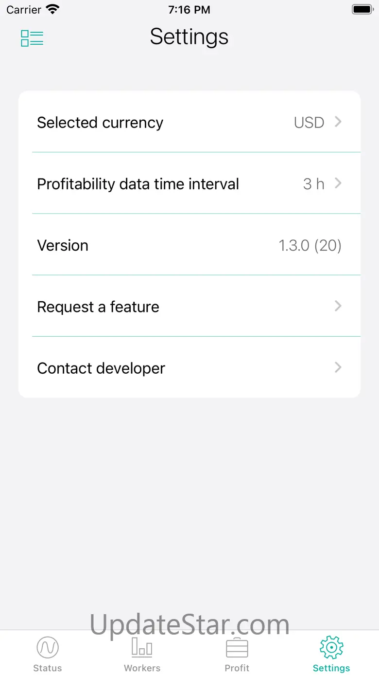379x675 pixels.
Task: Open the list menu icon at top-left
Action: point(32,38)
